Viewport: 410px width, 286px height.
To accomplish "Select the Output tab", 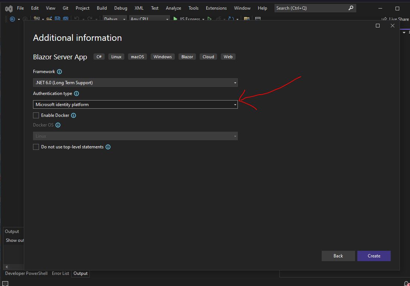I will click(81, 273).
